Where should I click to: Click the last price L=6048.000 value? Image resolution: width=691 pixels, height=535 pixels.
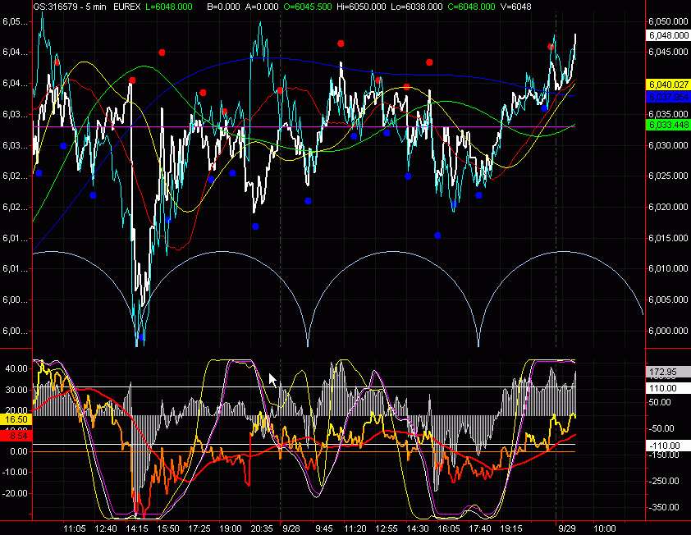tap(169, 7)
